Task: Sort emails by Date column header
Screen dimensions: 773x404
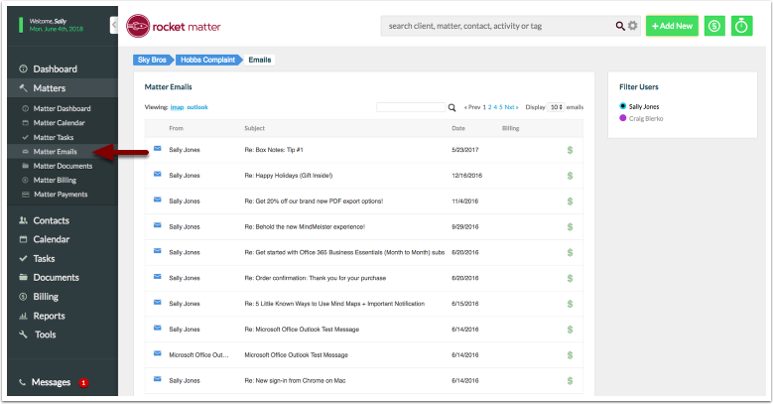Action: tap(458, 128)
